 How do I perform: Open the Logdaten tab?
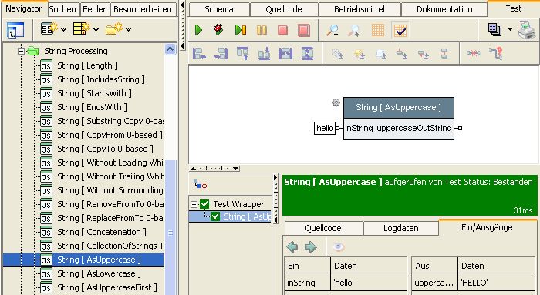(x=401, y=228)
